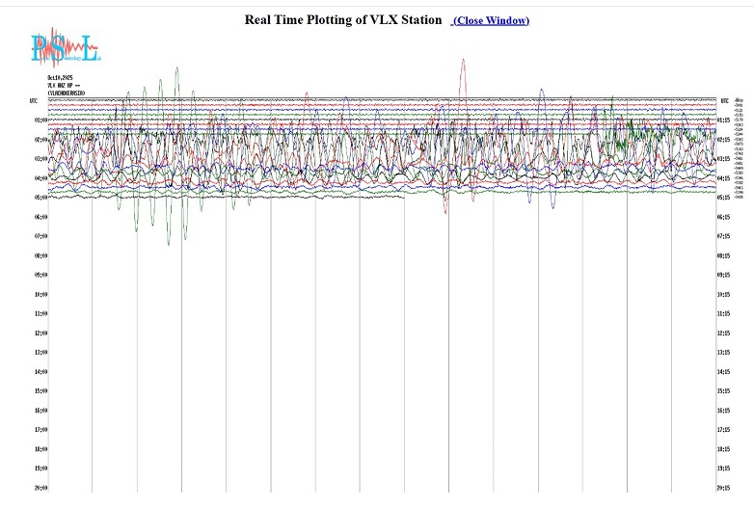Click the 'Real Time Plotting of VLX Station' heading
The image size is (754, 507).
(x=344, y=20)
